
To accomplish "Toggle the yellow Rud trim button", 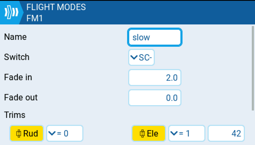I will click(27, 133).
